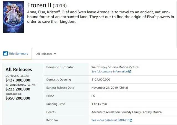177x125 pixels.
Task: Click external-link icon beside IMDbPro details link
Action: point(131,120)
